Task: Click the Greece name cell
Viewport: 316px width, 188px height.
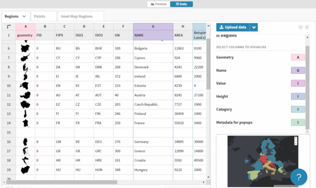Action: click(x=153, y=151)
